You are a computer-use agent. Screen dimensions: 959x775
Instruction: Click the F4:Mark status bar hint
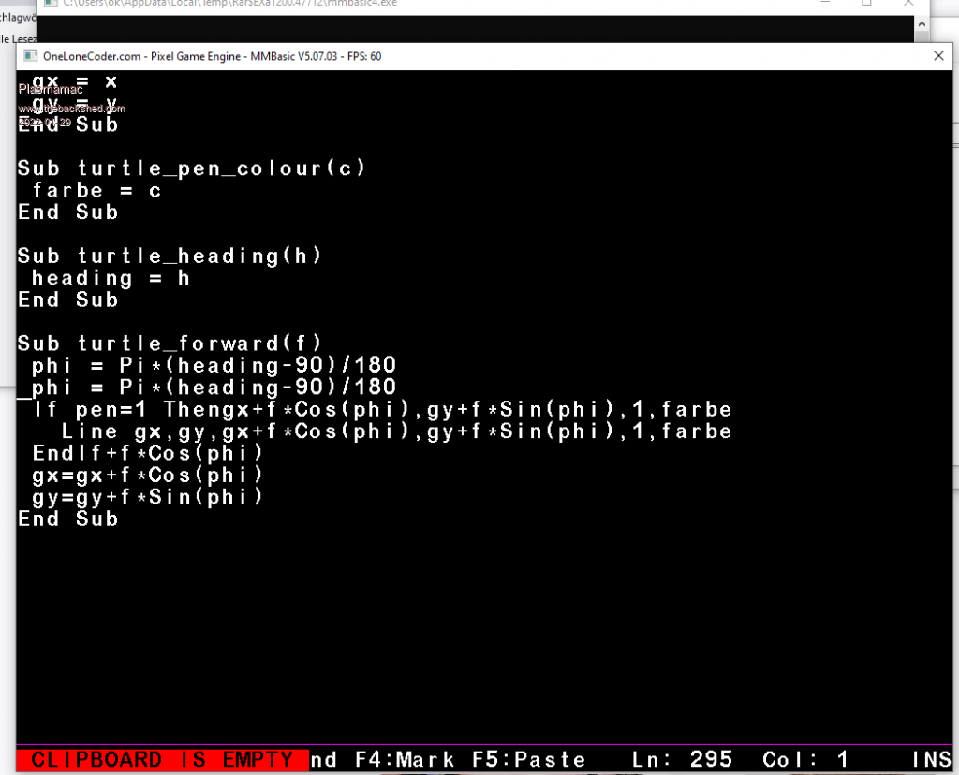click(405, 759)
